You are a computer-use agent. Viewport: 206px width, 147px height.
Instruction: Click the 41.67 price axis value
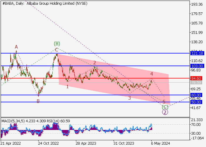[196, 108]
